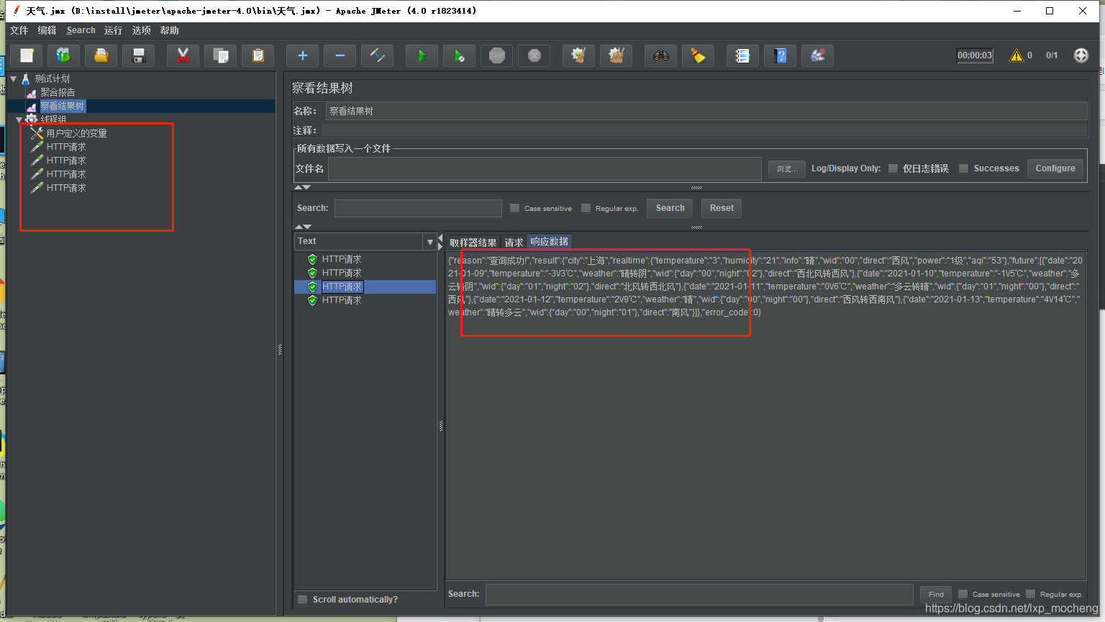
Task: Enable Case sensitive beside upper Search field
Action: tap(514, 208)
